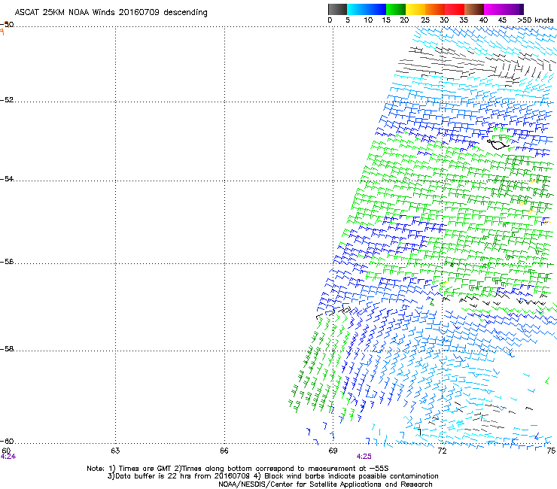Click the title "ASCAT 25KM NOAA Winds 20160709 descending"
The image size is (557, 489).
(111, 13)
